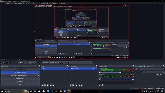165x93 pixels.
Task: Float the Микшер звука dock panel
Action: pos(133,66)
